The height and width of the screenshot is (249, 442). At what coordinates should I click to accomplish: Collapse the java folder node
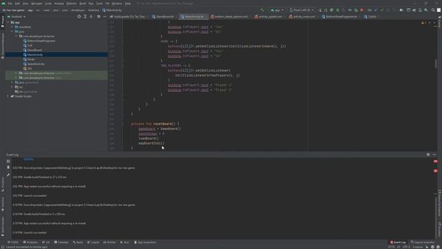(12, 32)
